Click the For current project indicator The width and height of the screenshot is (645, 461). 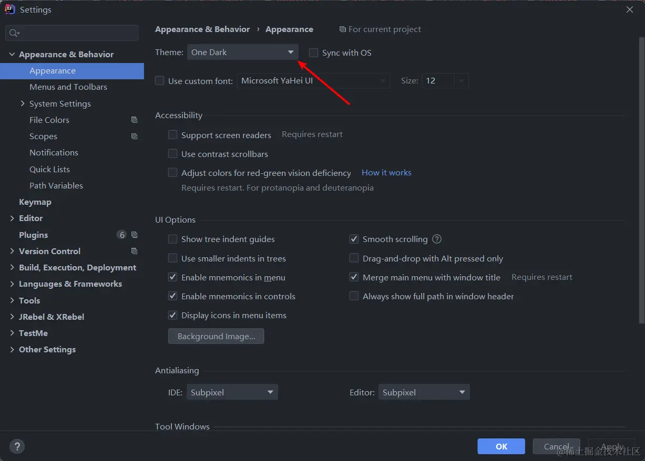coord(380,29)
